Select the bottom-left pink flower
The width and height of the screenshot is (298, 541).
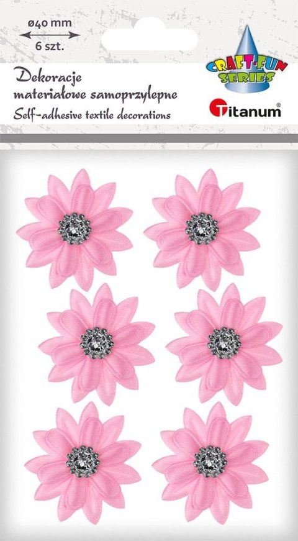coord(83,462)
